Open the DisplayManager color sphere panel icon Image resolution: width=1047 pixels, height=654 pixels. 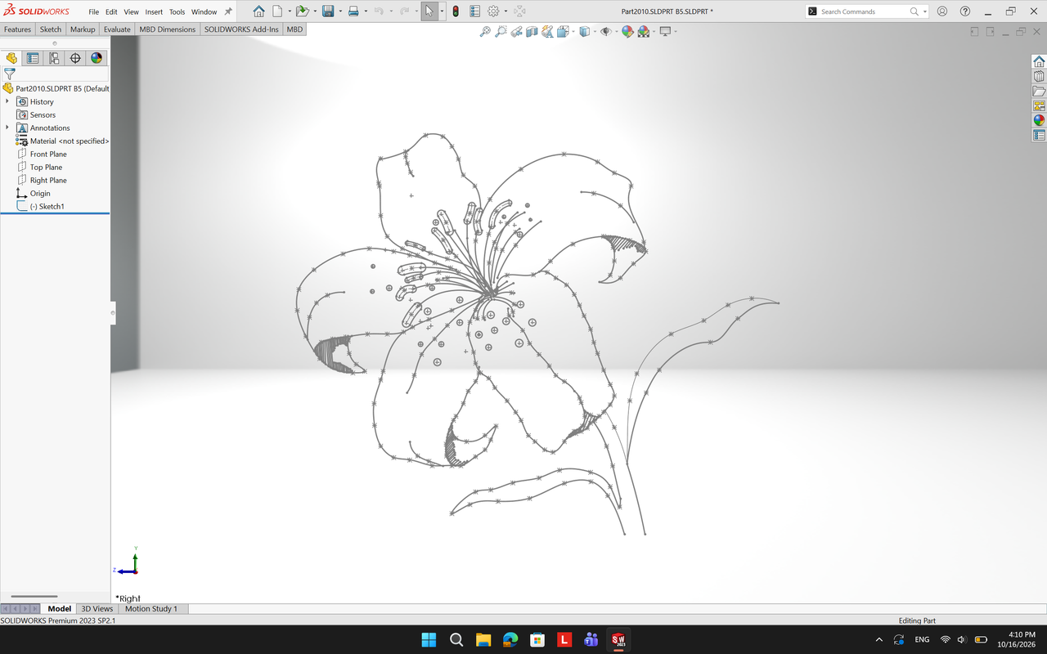97,58
